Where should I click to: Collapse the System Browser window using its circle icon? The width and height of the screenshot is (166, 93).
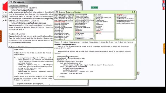135,12
